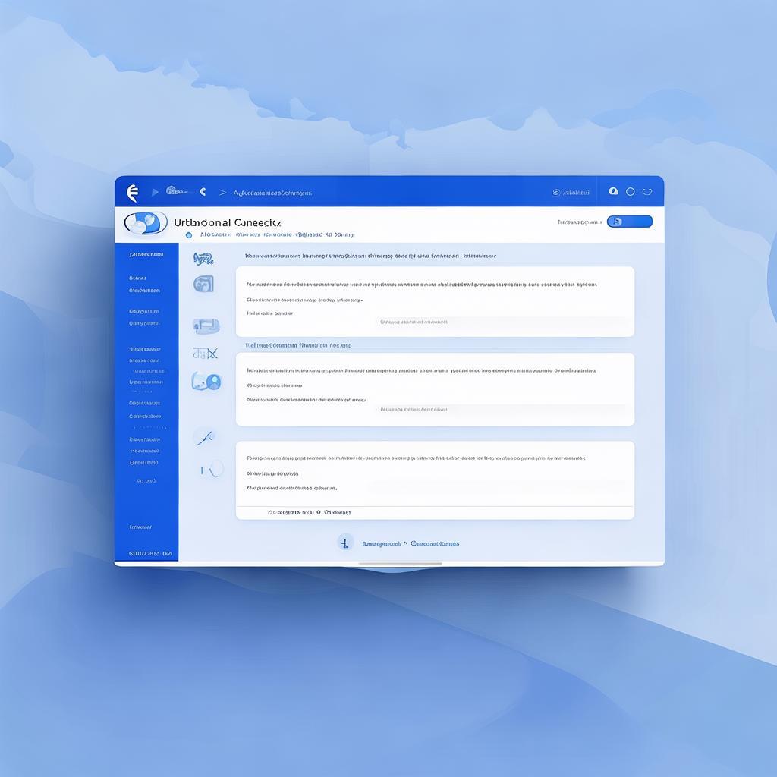Click the white cloud upload icon, top right

pyautogui.click(x=613, y=191)
